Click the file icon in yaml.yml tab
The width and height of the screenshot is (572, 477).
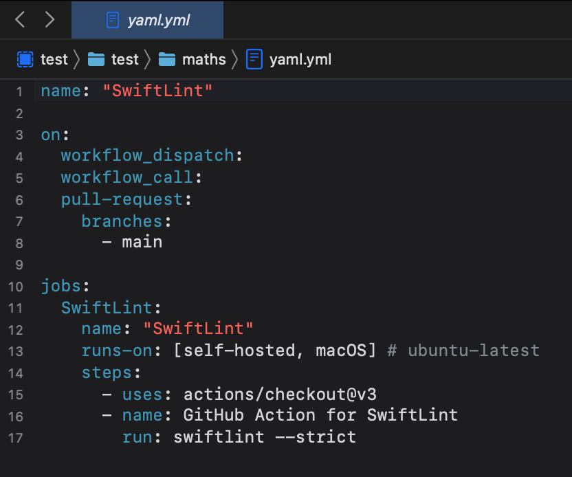coord(112,20)
